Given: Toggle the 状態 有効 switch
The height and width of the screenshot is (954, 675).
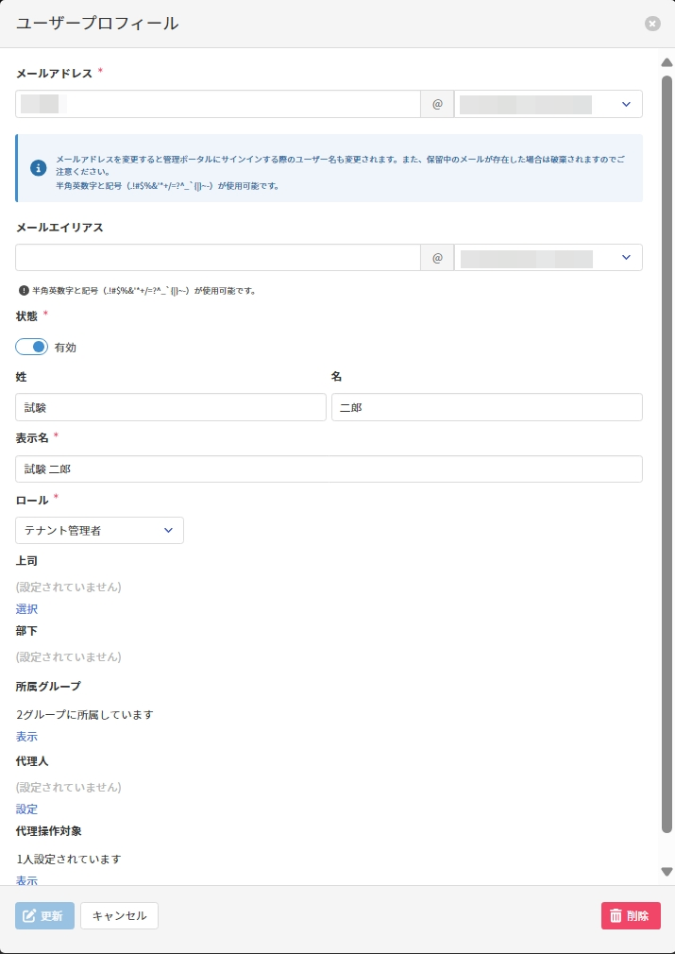Looking at the screenshot, I should click(x=32, y=347).
